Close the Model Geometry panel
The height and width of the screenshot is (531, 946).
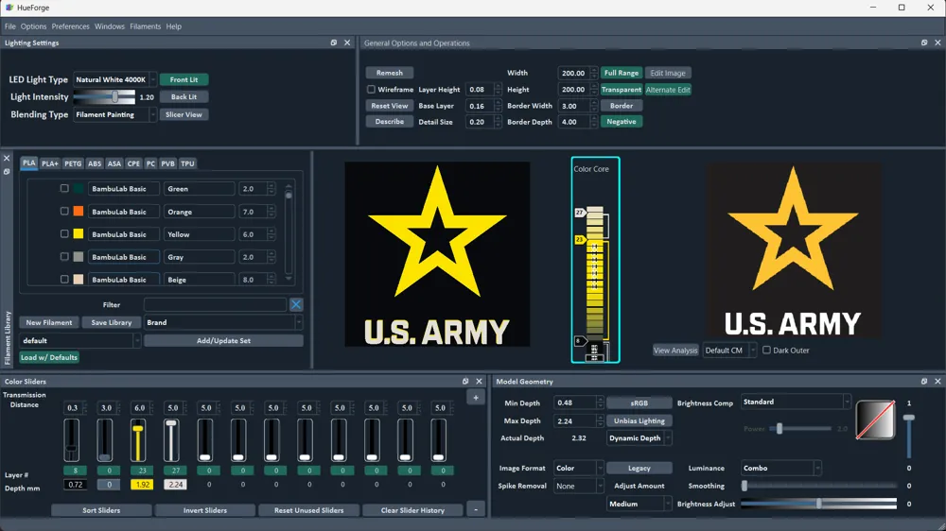(x=937, y=382)
